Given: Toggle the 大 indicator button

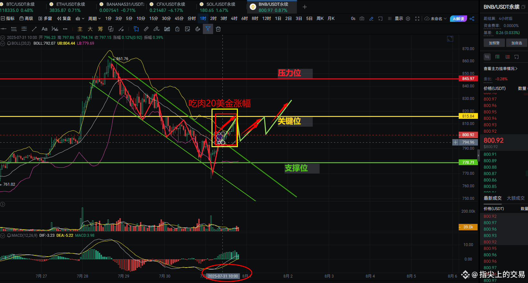Looking at the screenshot, I should click(x=90, y=29).
